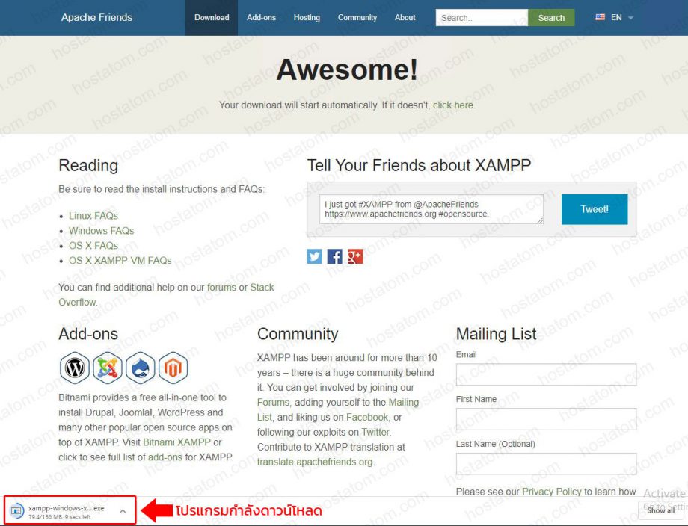
Task: Click the Facebook share icon
Action: 334,256
